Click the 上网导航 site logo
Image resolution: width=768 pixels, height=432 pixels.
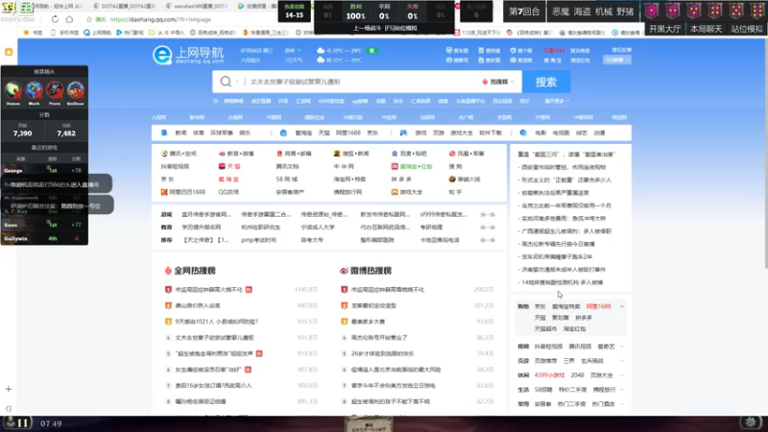point(188,55)
